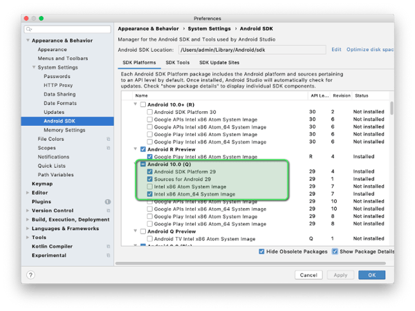Open the Menus and Toolbars settings
This screenshot has width=415, height=311.
click(x=63, y=59)
